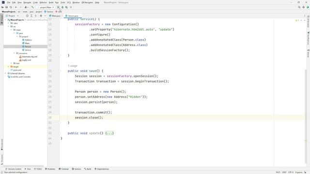Click the Reload from disk icon
Viewport: 310px width, 174px height.
click(x=11, y=7)
